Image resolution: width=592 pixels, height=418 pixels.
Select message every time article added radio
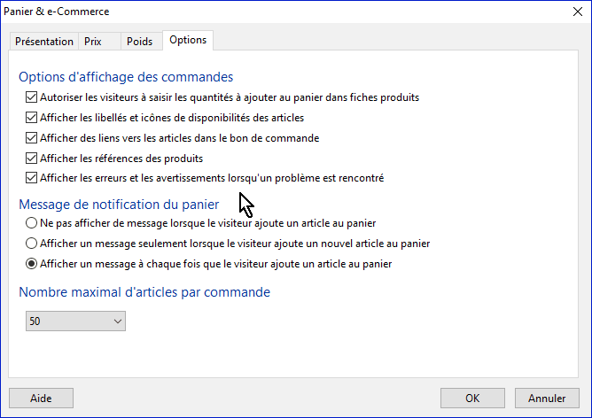pos(32,264)
